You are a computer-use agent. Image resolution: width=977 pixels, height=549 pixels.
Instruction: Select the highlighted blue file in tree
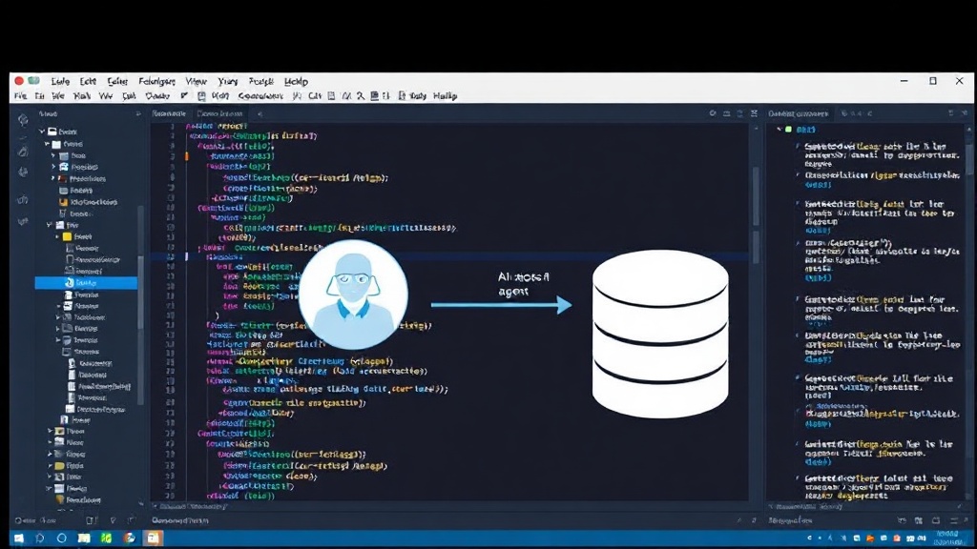86,282
